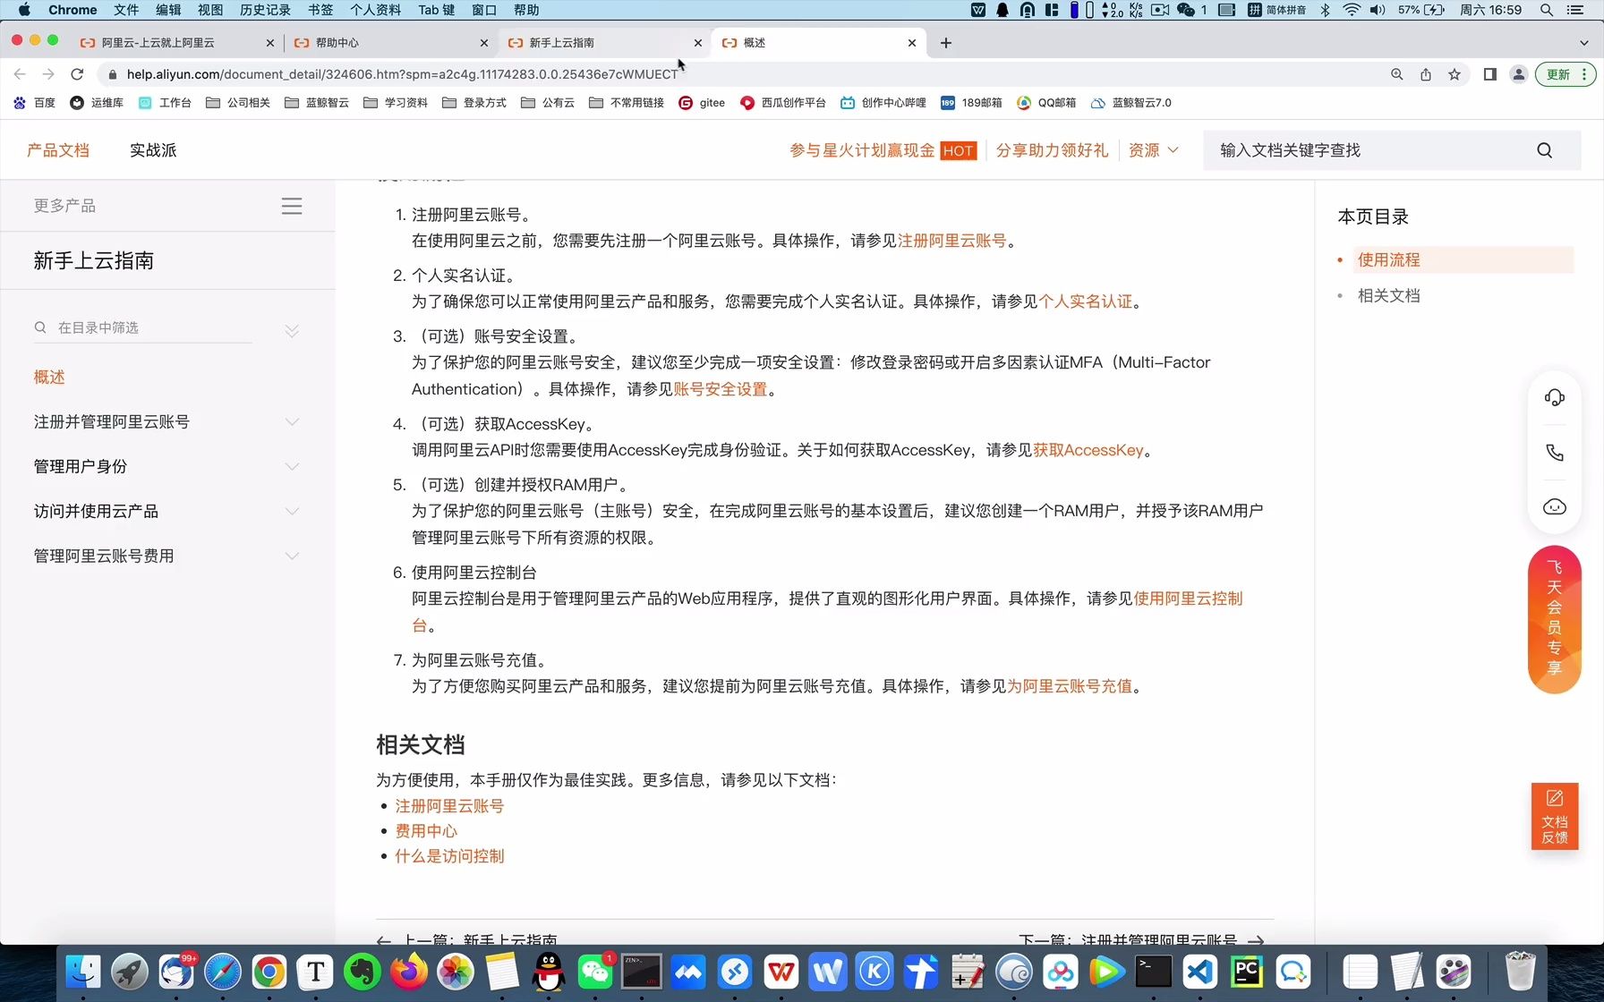Click the browser back arrow

(20, 74)
